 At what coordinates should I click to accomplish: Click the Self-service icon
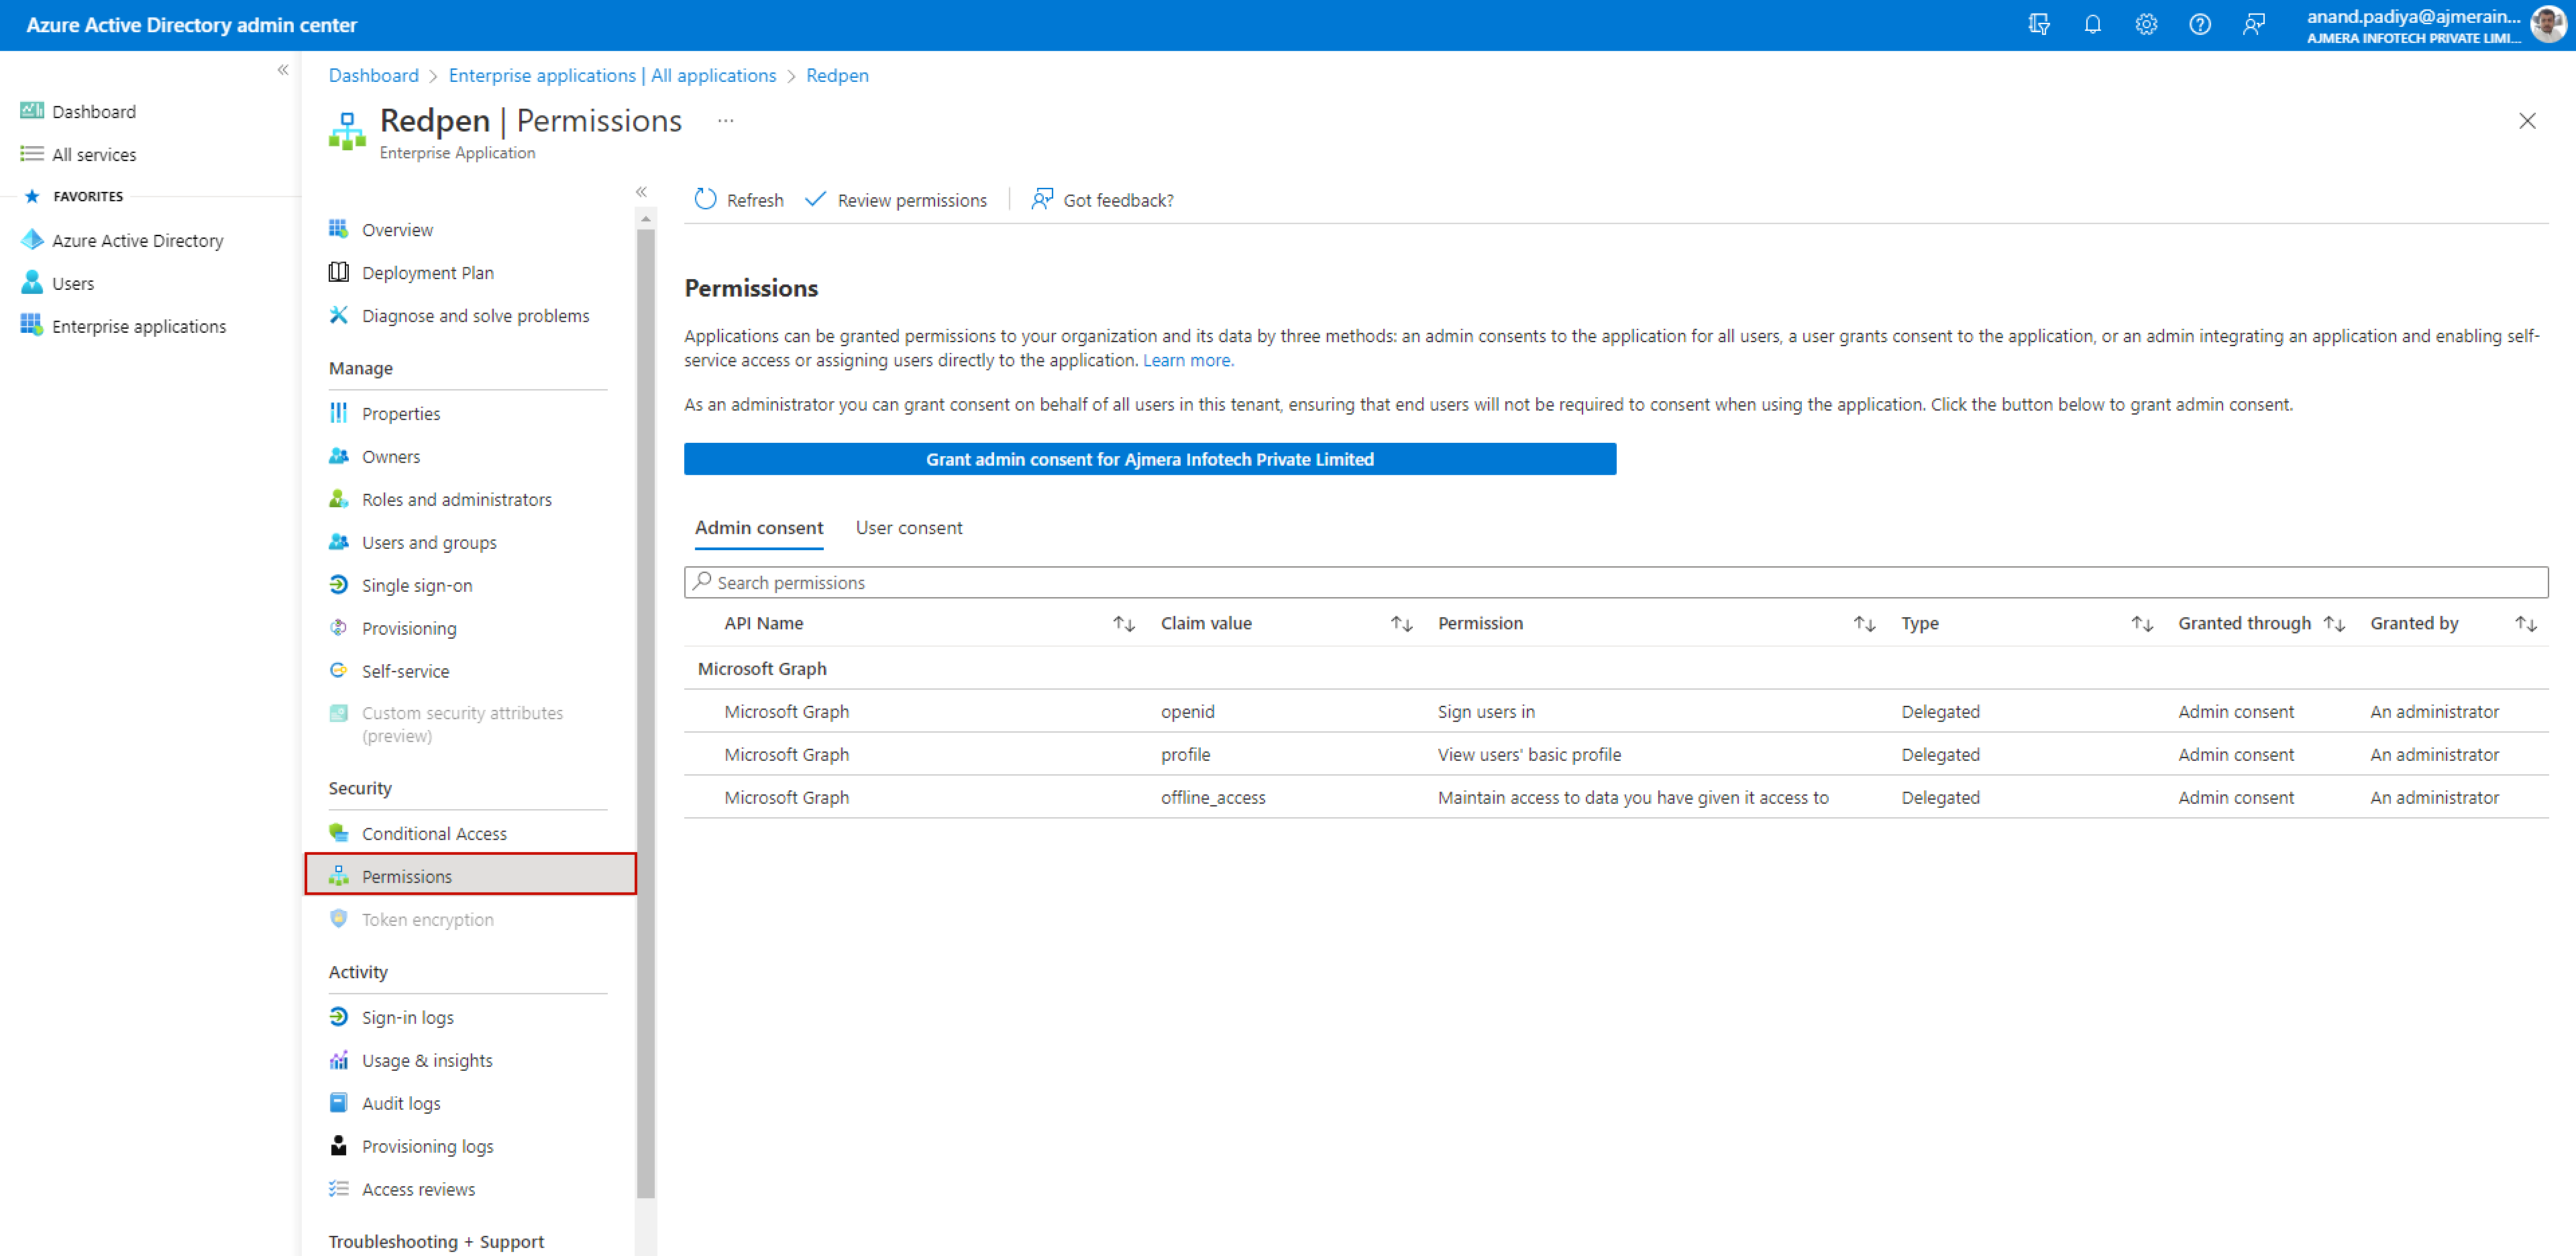click(339, 671)
